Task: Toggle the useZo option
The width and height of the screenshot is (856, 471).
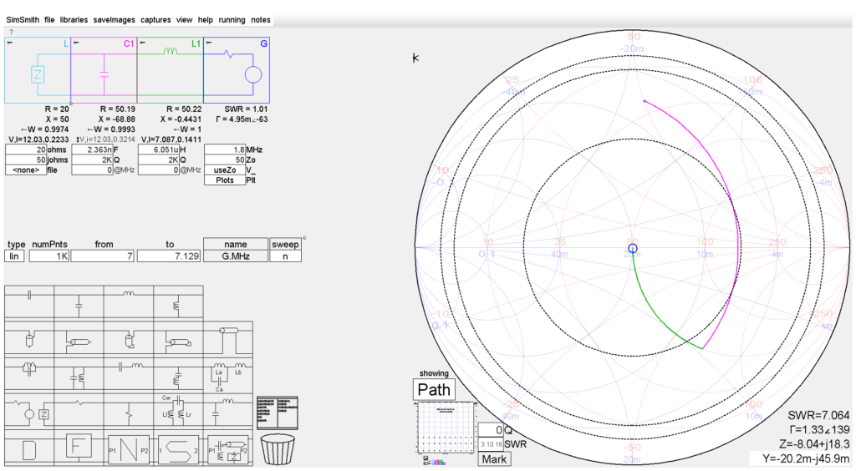Action: coord(224,170)
